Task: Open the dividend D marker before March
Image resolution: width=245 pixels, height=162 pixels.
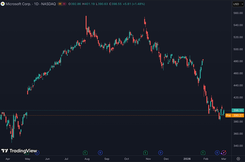Action: point(217,152)
